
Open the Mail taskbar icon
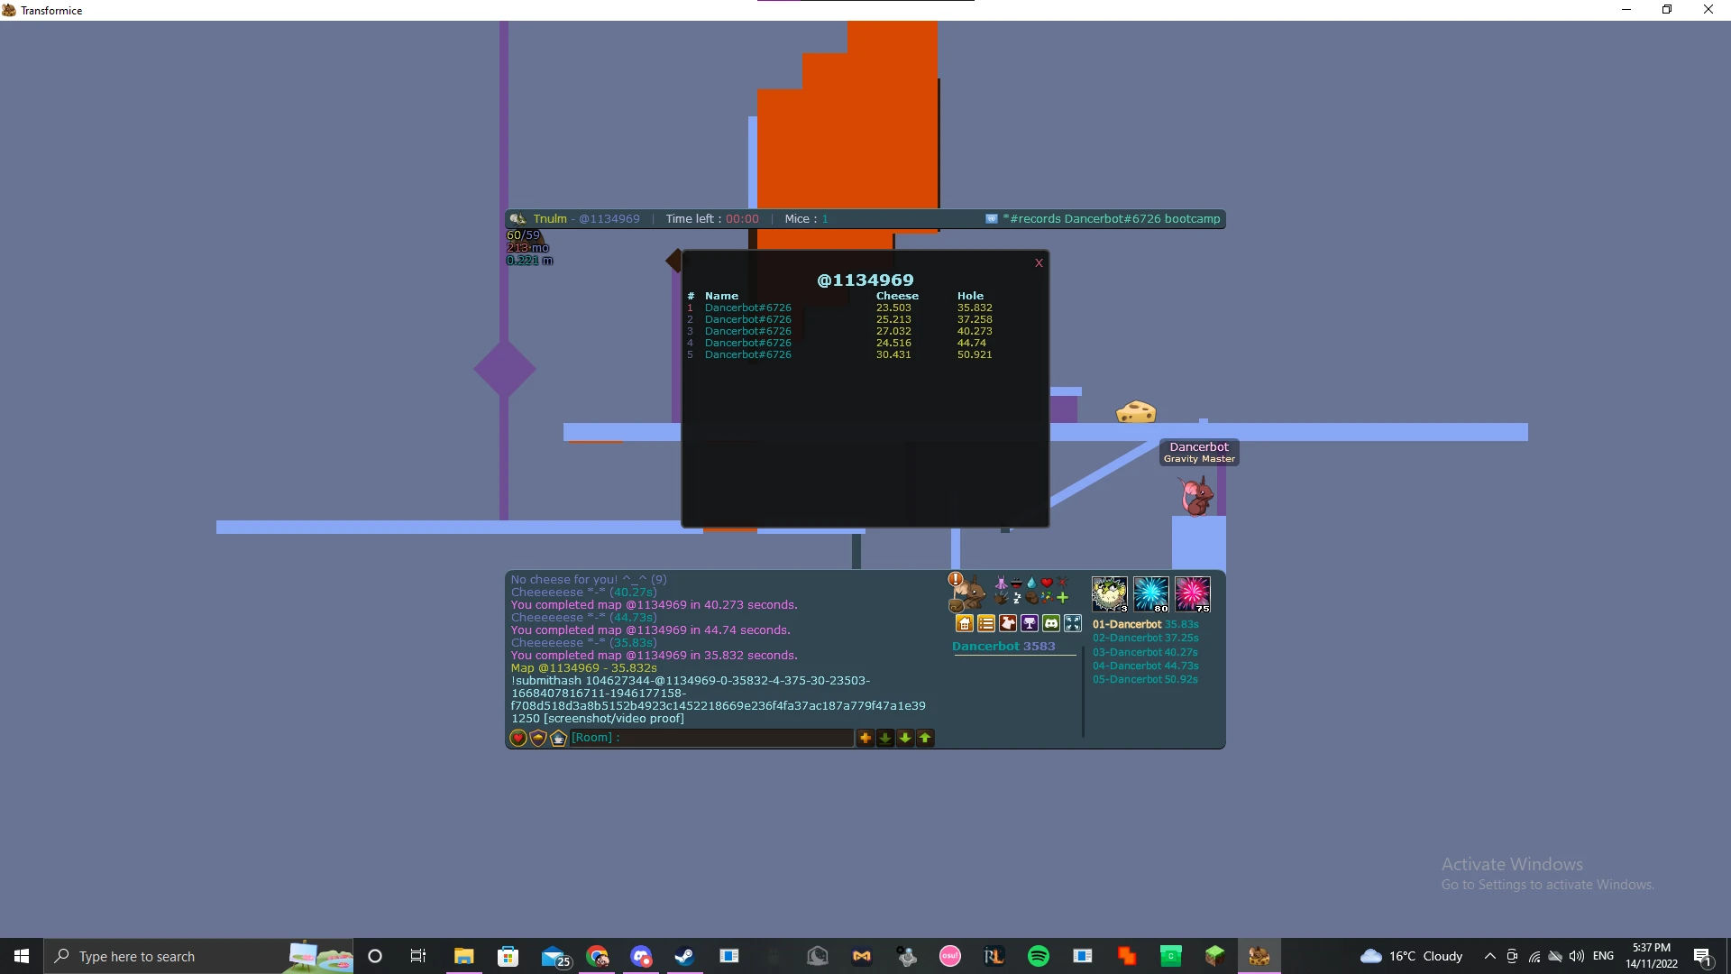(x=555, y=957)
